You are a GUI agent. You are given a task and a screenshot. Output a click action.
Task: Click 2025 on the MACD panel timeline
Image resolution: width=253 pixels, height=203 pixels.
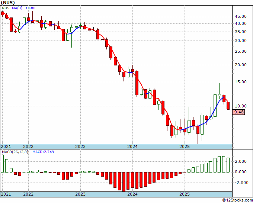coord(185,194)
